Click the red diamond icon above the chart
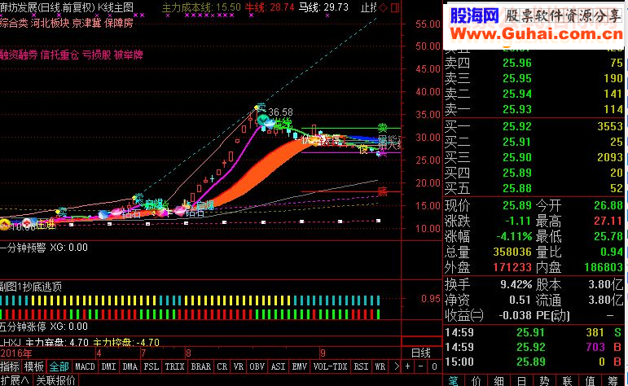 click(x=384, y=7)
